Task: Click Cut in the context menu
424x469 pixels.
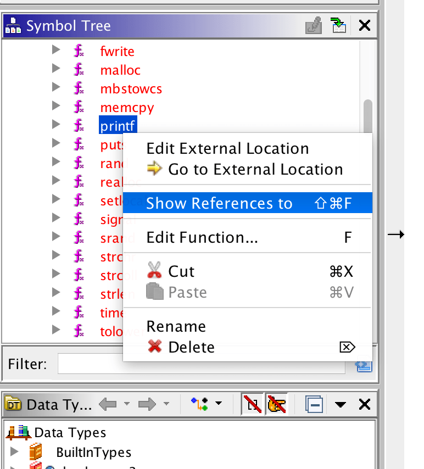Action: click(181, 271)
